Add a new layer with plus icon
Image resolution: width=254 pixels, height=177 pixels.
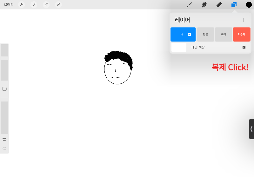coord(244,20)
